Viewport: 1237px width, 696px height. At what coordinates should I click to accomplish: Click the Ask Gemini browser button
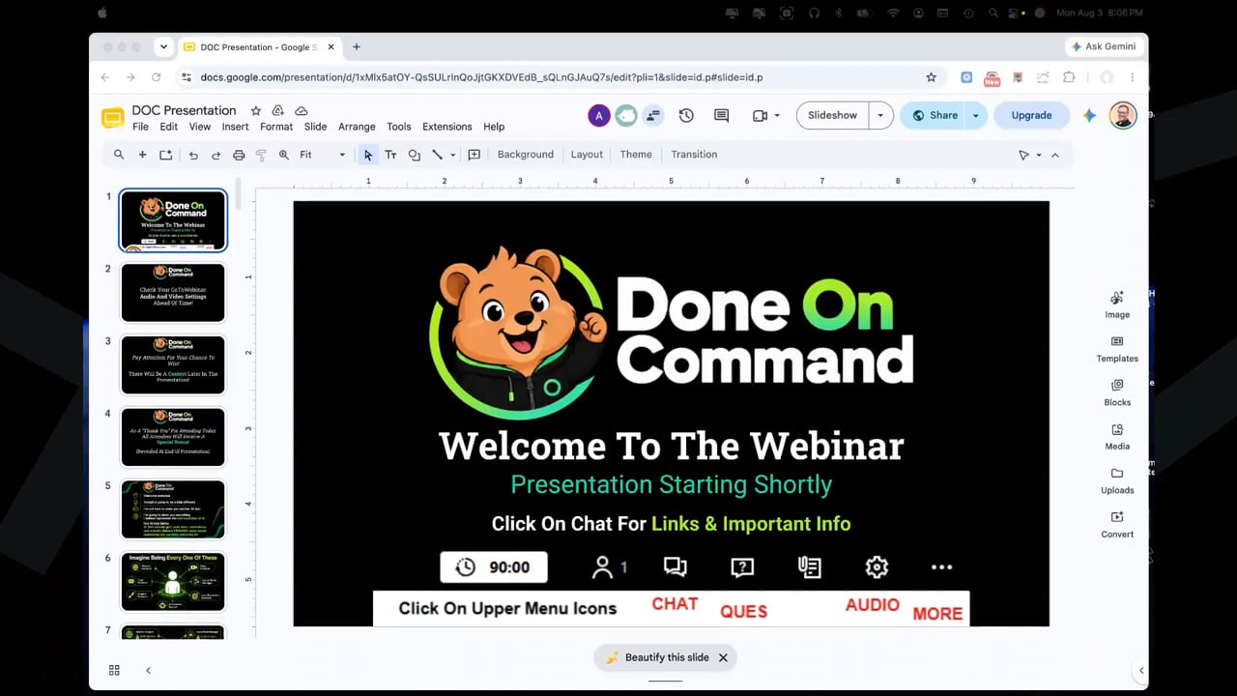tap(1104, 46)
